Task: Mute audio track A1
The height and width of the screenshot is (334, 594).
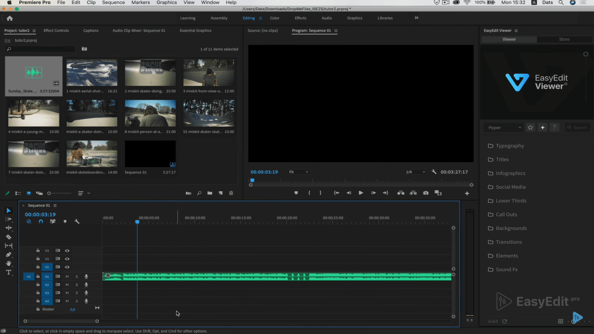Action: click(x=67, y=276)
